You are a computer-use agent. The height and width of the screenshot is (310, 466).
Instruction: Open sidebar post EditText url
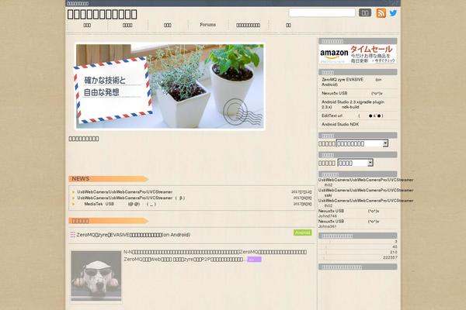point(352,115)
